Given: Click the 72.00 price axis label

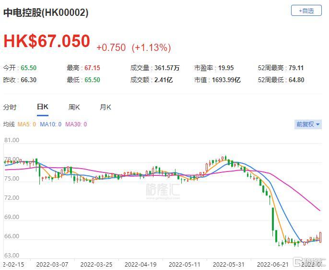Looking at the screenshot, I should [12, 198].
